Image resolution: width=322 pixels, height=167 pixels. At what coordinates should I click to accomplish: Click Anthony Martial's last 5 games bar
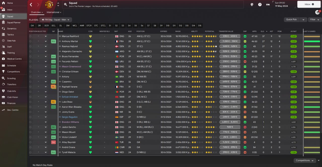coord(312,41)
